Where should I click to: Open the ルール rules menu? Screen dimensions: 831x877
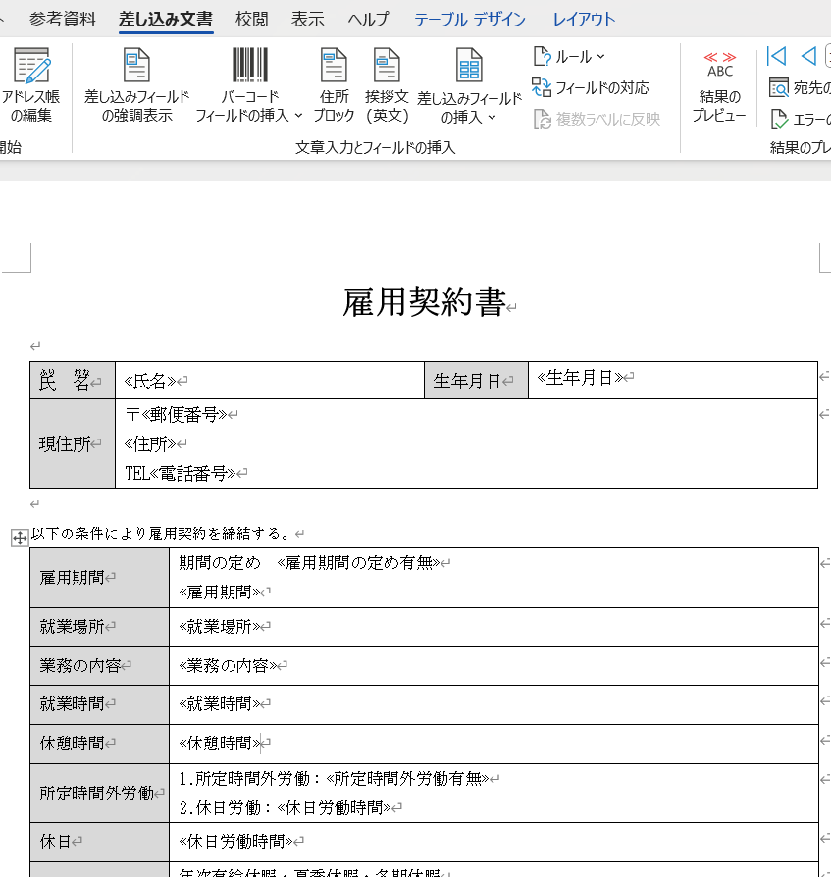pos(569,57)
